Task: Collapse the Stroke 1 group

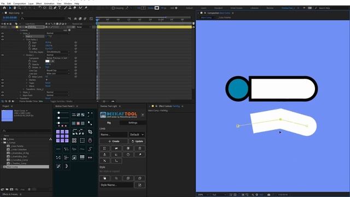Action: tap(24, 55)
